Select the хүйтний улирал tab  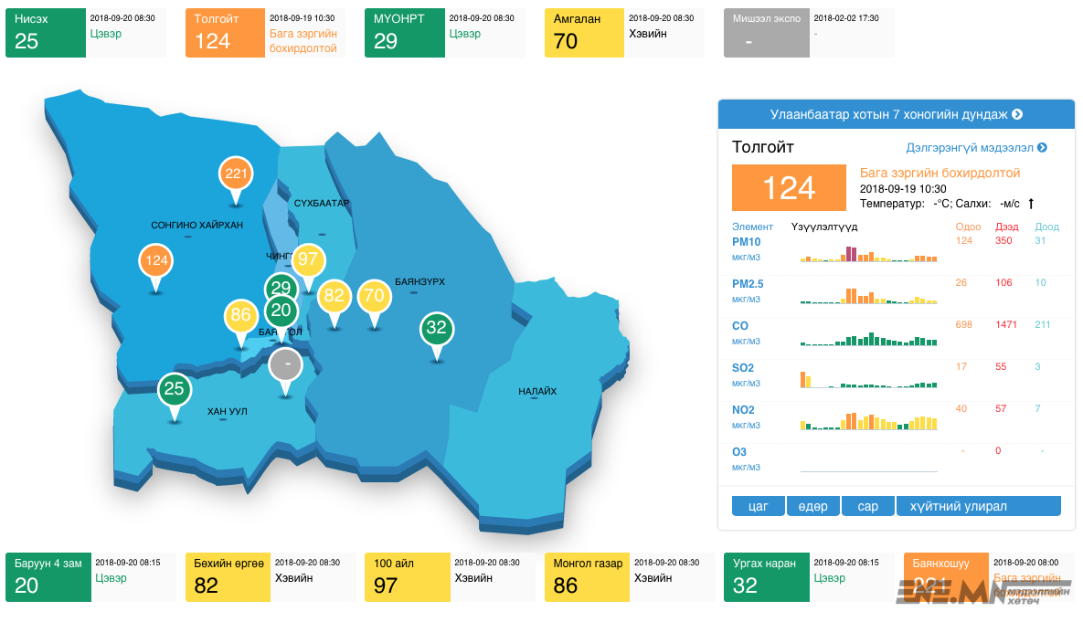pos(978,506)
